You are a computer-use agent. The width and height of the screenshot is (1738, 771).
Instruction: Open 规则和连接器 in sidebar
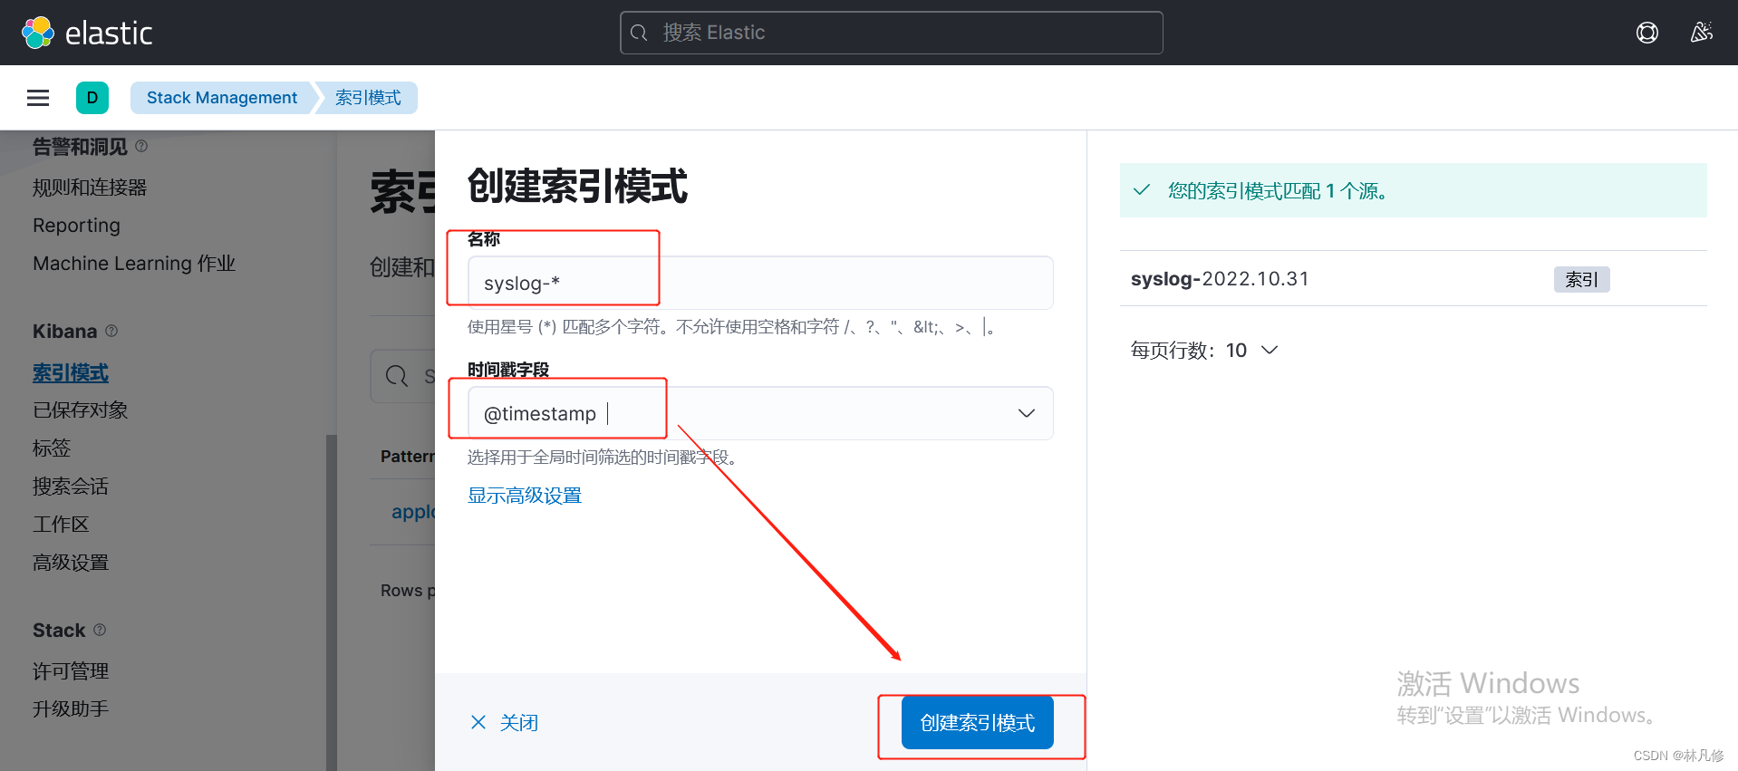click(90, 188)
